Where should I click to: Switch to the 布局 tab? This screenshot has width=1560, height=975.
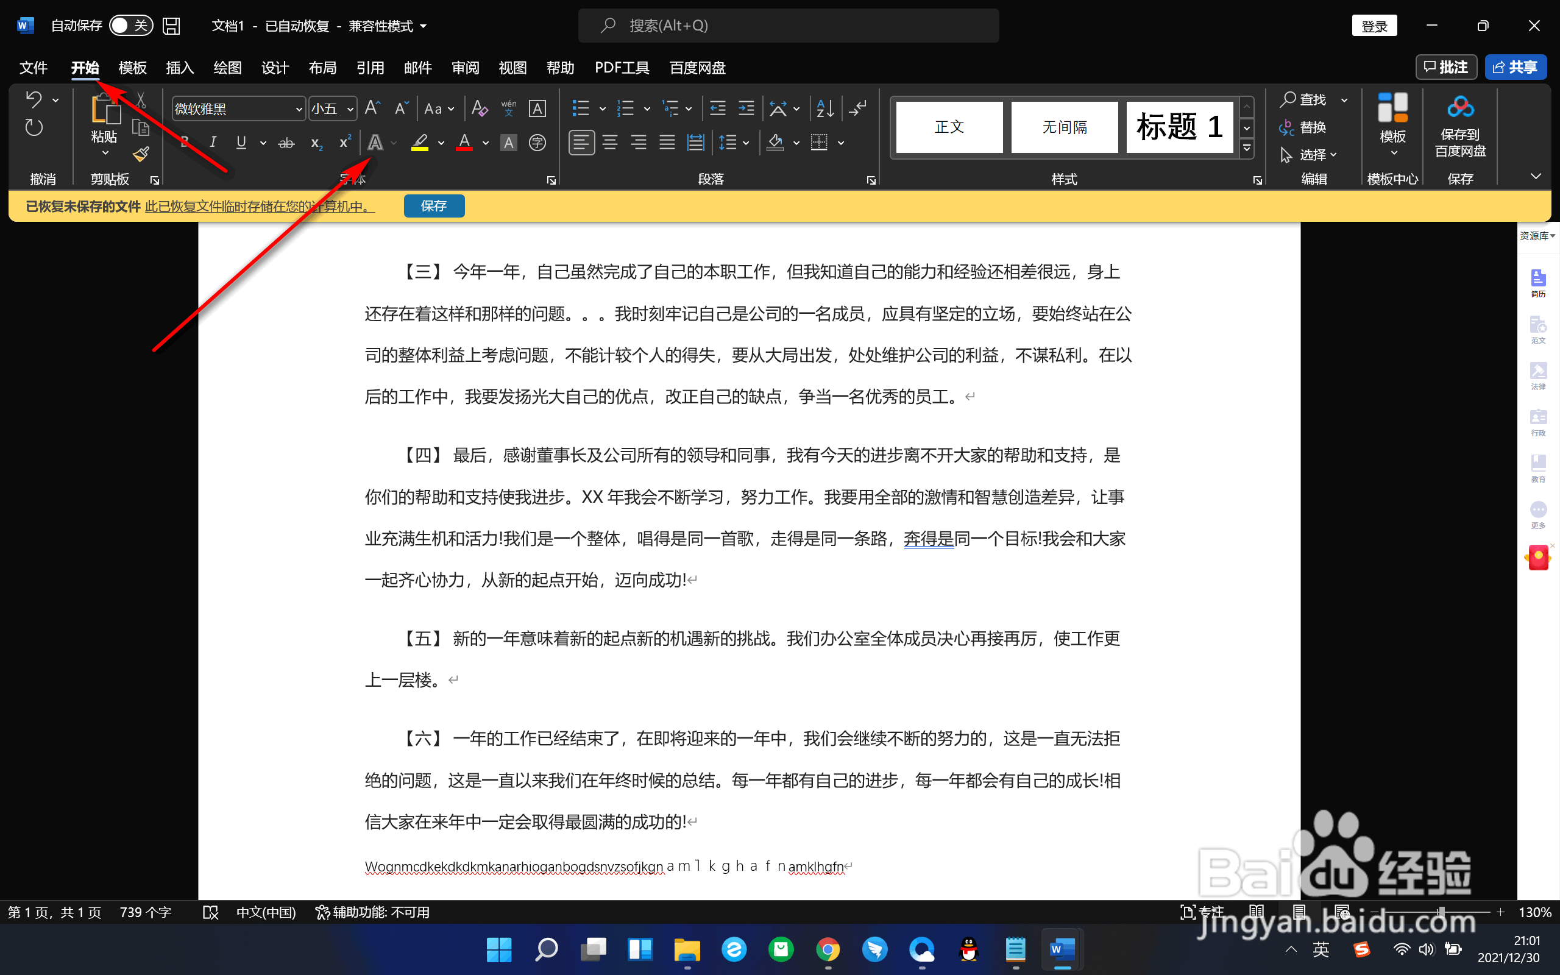point(322,68)
